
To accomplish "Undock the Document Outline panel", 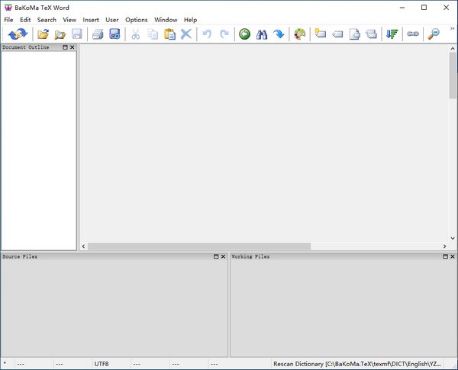I will point(65,47).
